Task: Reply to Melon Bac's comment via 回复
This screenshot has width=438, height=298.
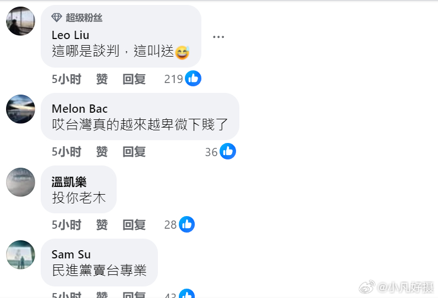Action: click(x=134, y=152)
